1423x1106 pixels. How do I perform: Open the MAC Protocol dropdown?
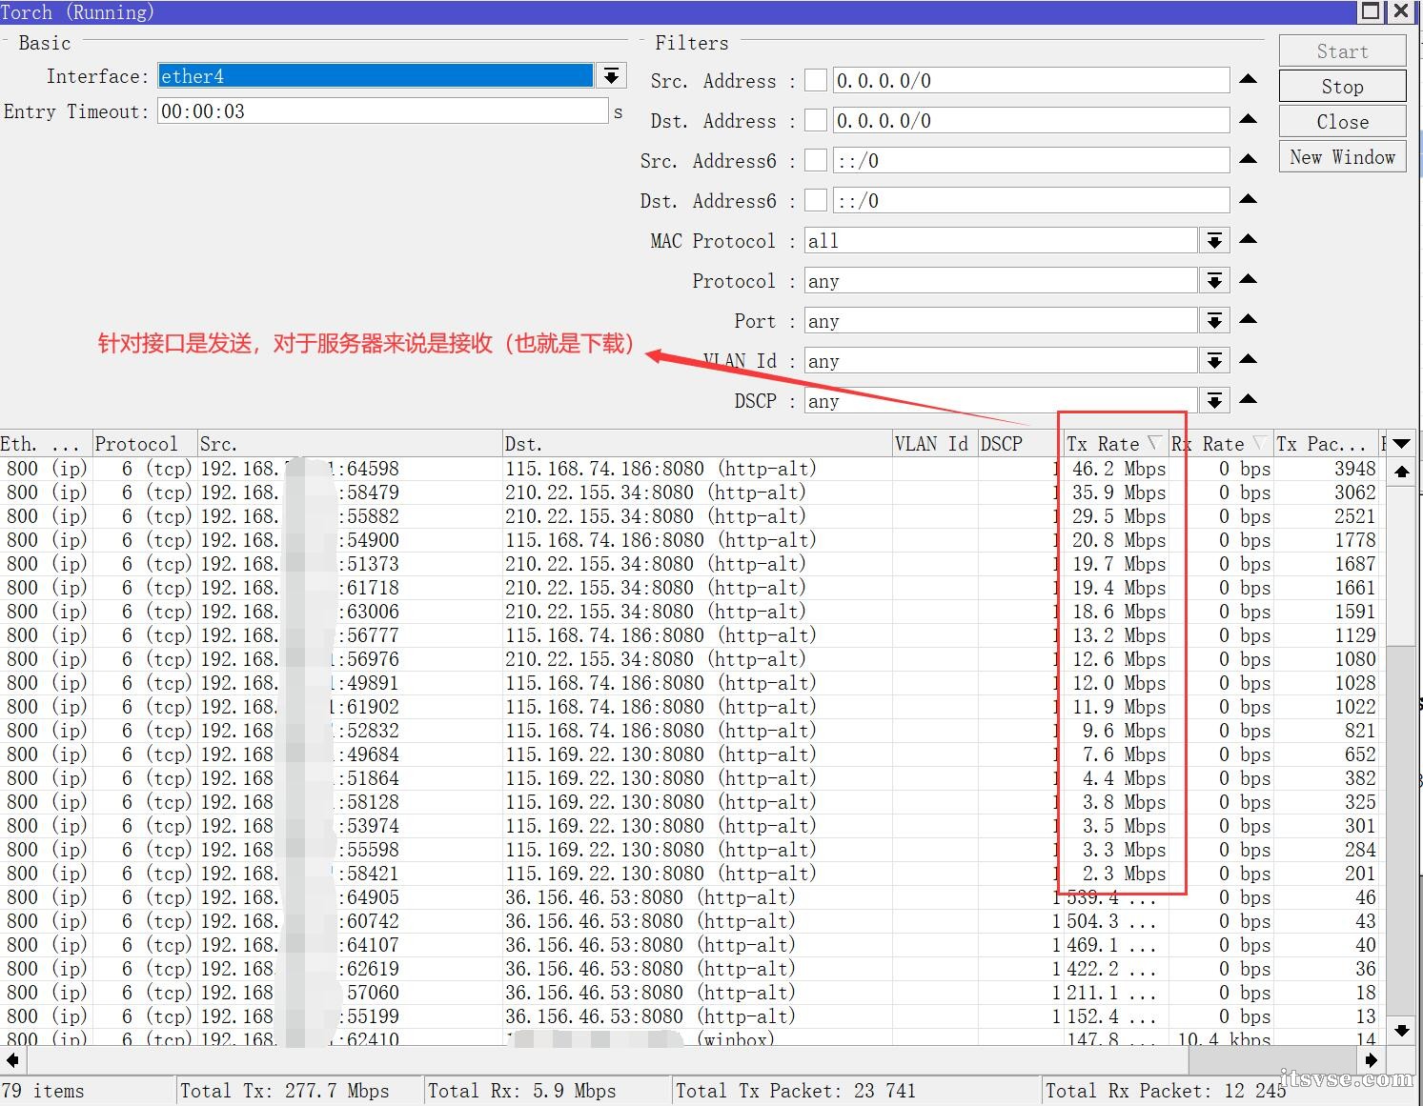1213,240
